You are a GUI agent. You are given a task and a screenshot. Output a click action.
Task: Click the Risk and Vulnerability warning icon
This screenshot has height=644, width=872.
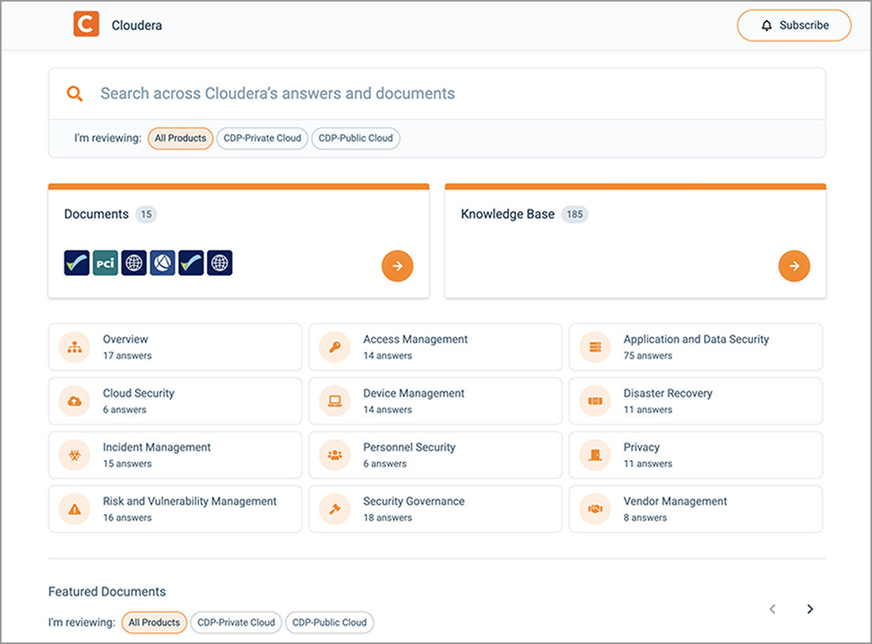[74, 508]
